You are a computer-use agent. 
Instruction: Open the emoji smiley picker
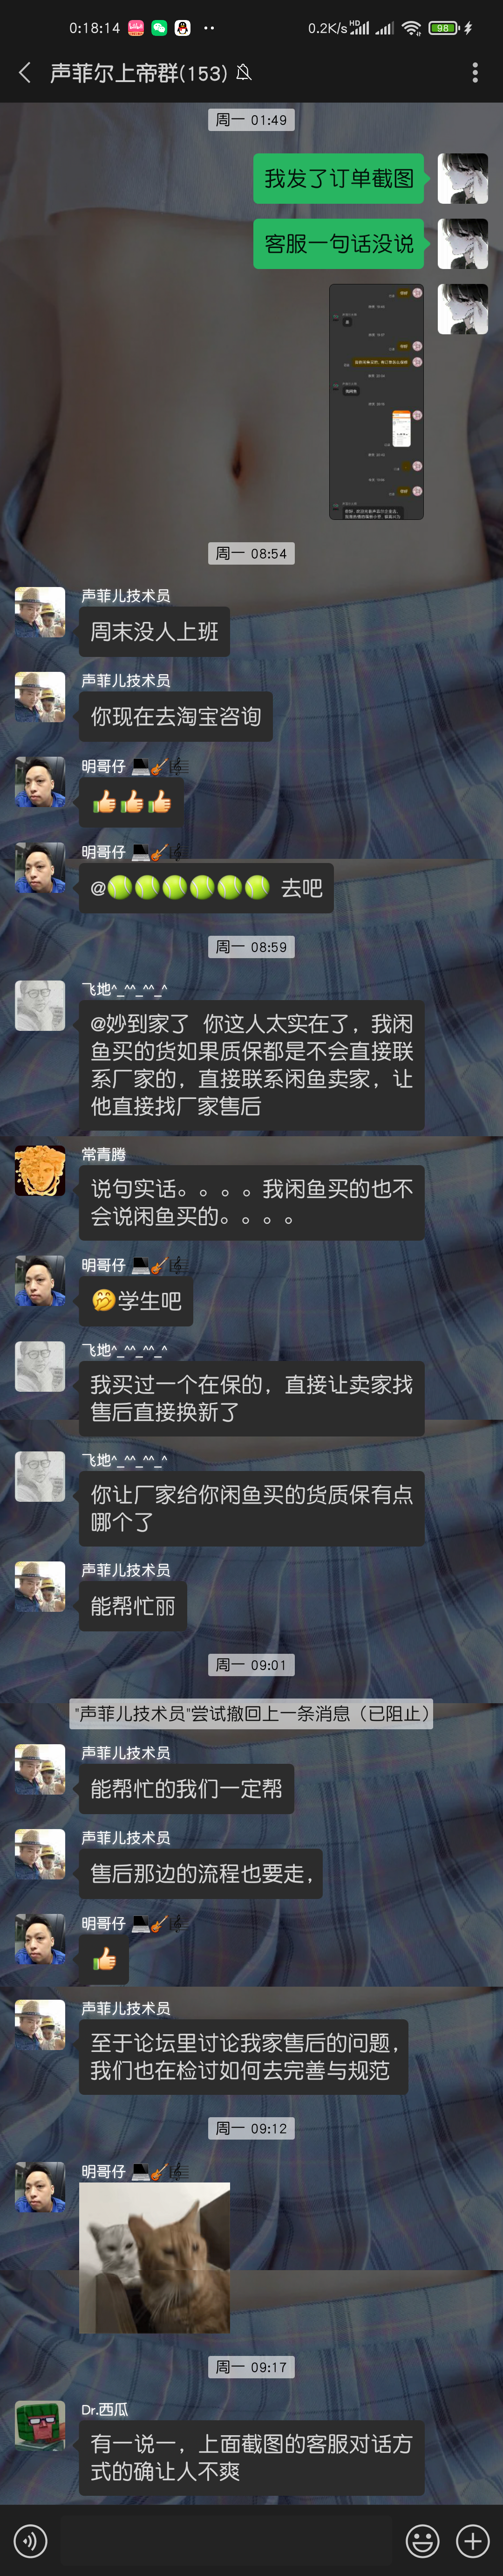[x=422, y=2540]
